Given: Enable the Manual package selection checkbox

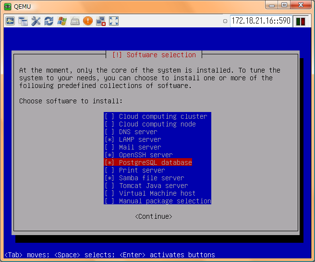Looking at the screenshot, I should click(x=109, y=201).
